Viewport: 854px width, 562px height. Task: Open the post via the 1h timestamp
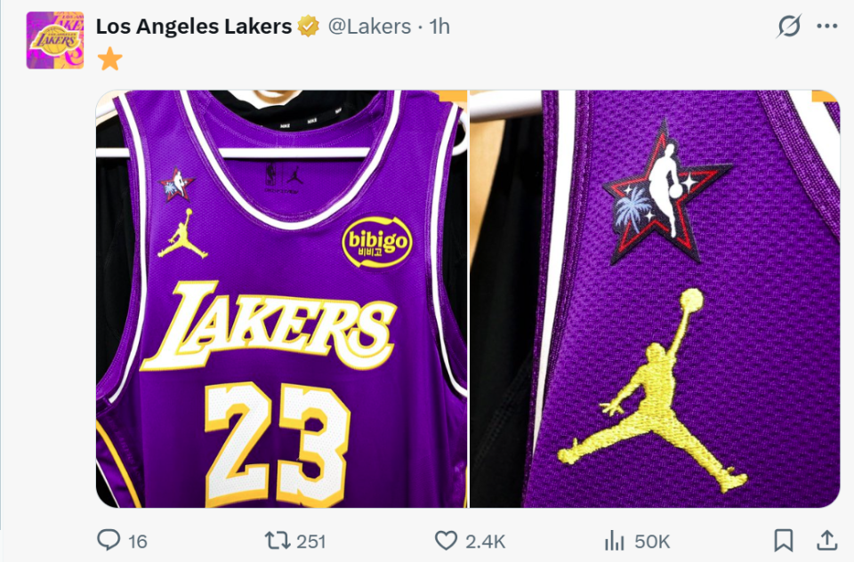(439, 27)
